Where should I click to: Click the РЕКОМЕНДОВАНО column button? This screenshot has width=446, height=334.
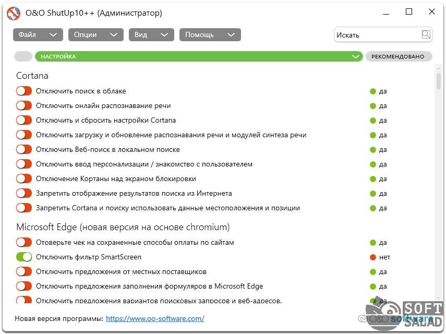(x=399, y=56)
